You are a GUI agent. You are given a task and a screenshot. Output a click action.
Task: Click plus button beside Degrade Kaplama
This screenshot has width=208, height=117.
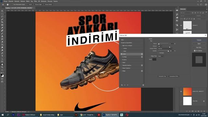tap(142, 65)
